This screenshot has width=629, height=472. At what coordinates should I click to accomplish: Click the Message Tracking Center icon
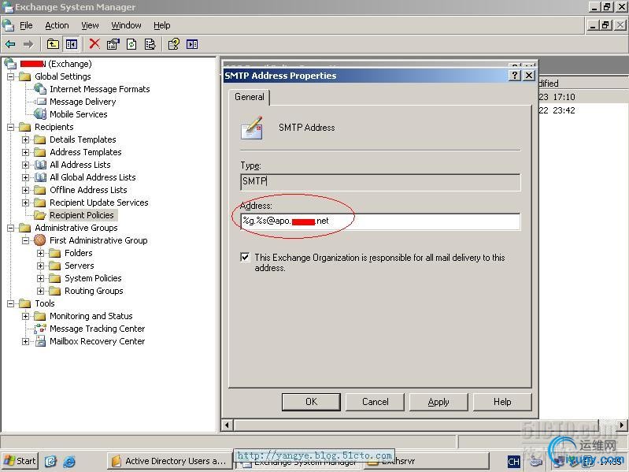click(x=40, y=329)
